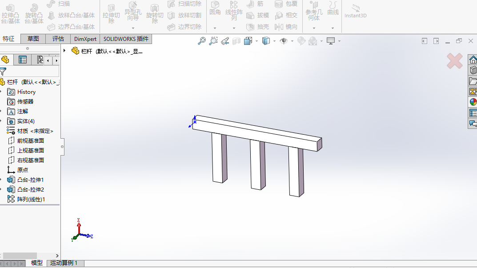Select the Linear Pattern (线性阵列) tool
Screen dimensions: 477x268
point(234,11)
